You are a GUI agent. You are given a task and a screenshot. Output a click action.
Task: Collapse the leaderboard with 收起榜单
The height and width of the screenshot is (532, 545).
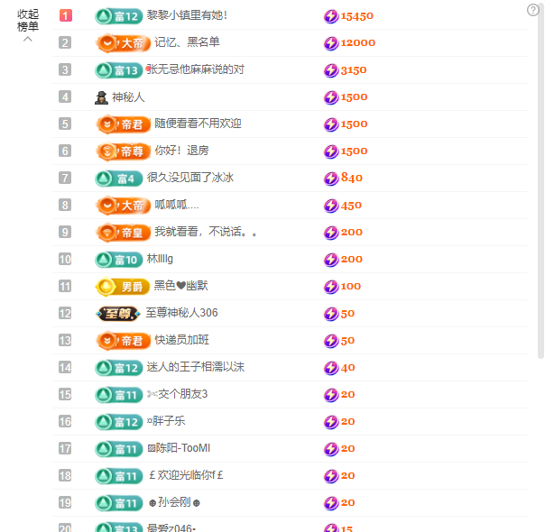(28, 22)
